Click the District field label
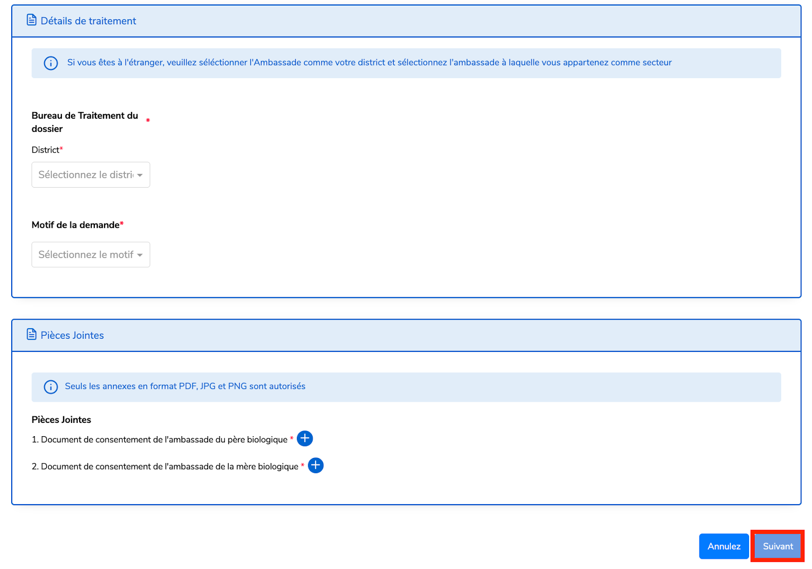Viewport: 812px width, 569px height. tap(46, 150)
